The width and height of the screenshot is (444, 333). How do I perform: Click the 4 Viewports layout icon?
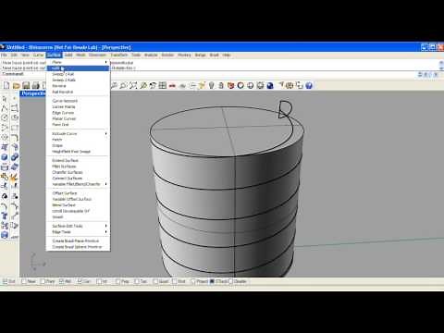(163, 85)
